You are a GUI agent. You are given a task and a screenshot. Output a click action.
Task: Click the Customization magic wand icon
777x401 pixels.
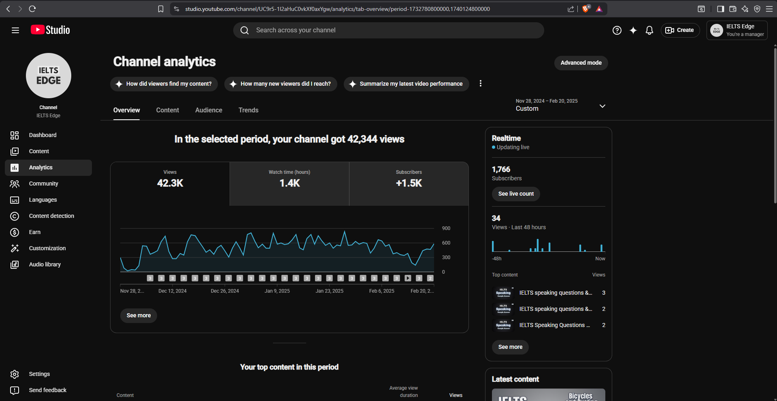15,248
